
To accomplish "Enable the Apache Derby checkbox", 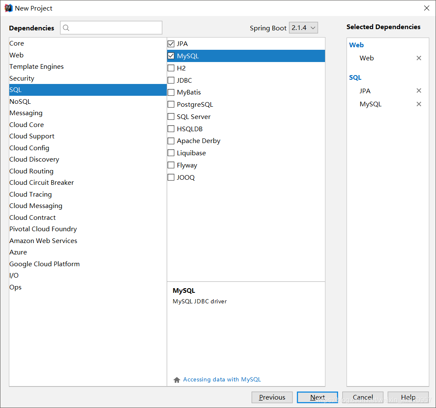I will [x=171, y=141].
